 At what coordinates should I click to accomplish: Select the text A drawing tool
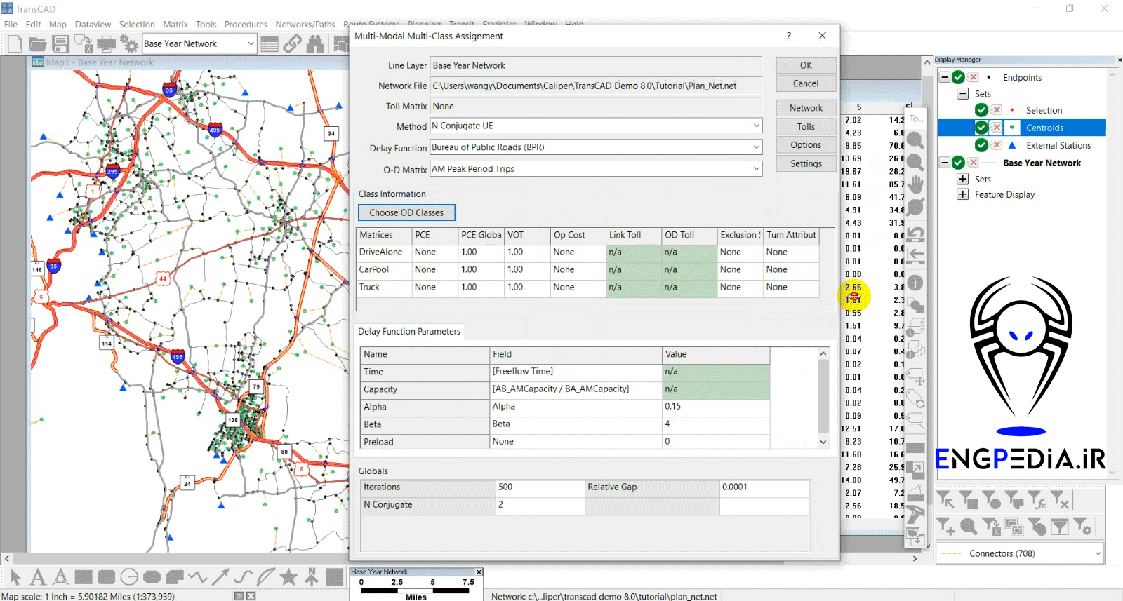point(38,577)
